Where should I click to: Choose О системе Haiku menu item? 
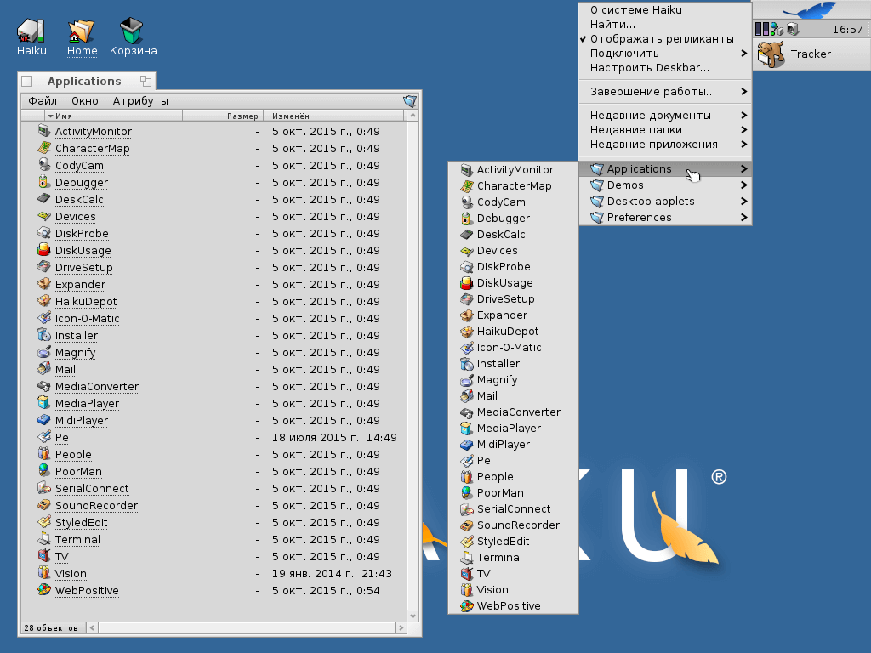click(665, 10)
